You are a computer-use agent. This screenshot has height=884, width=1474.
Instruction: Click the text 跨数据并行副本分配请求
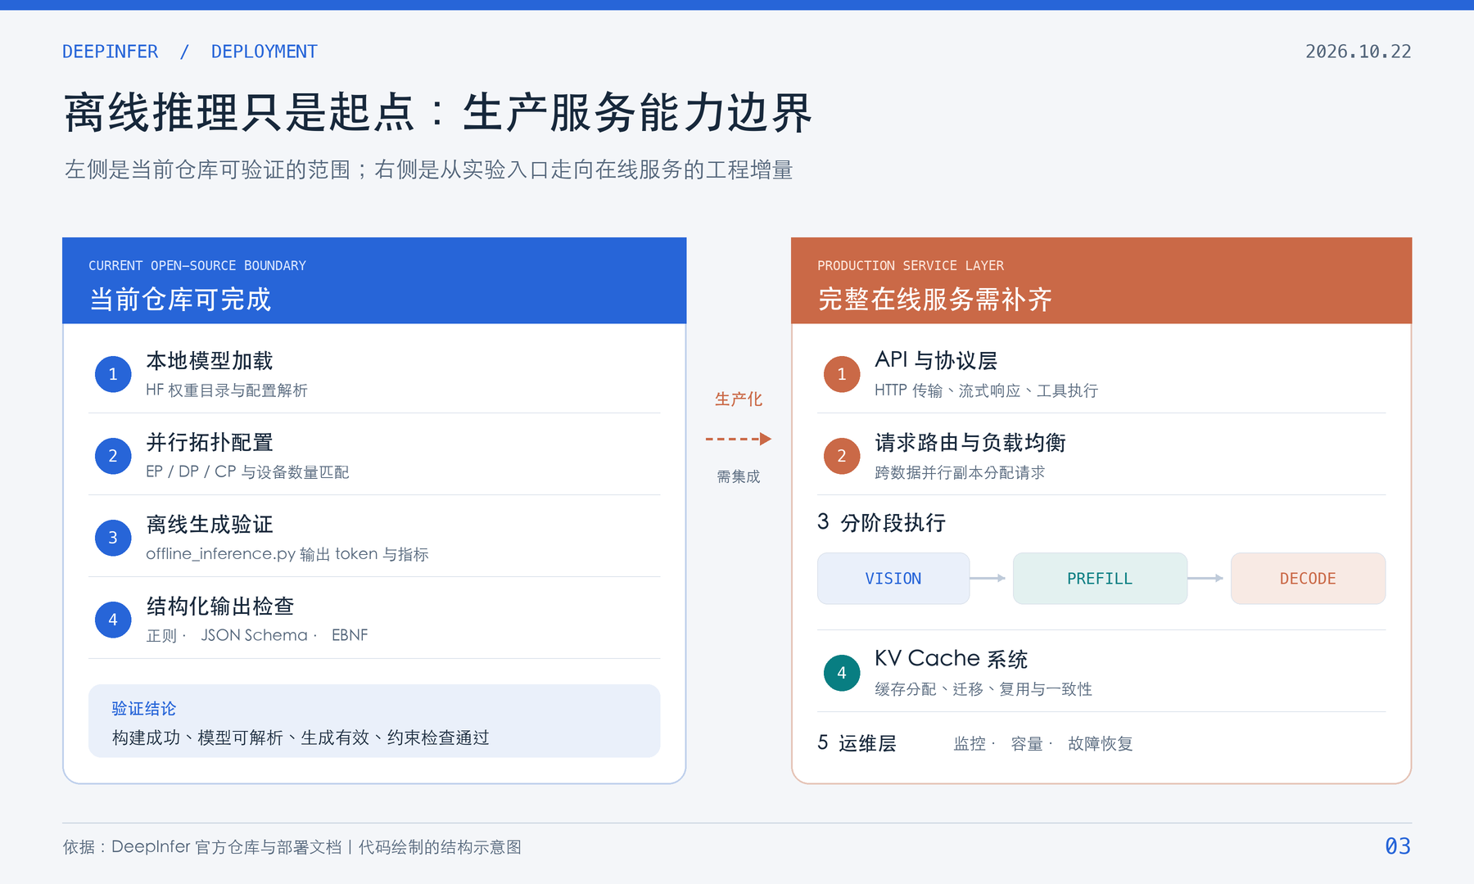960,472
